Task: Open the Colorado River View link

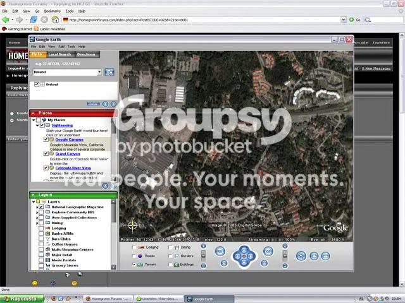Action: [73, 168]
